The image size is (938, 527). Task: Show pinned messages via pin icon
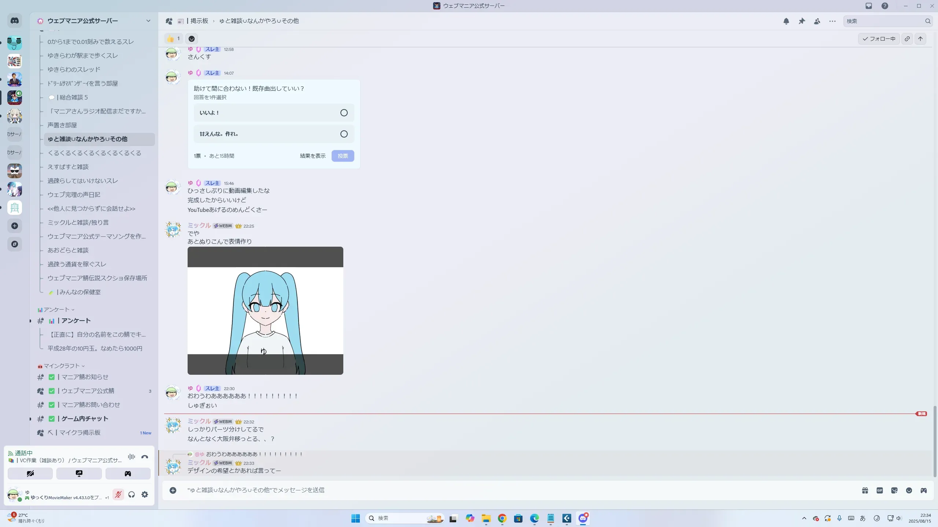tap(802, 21)
